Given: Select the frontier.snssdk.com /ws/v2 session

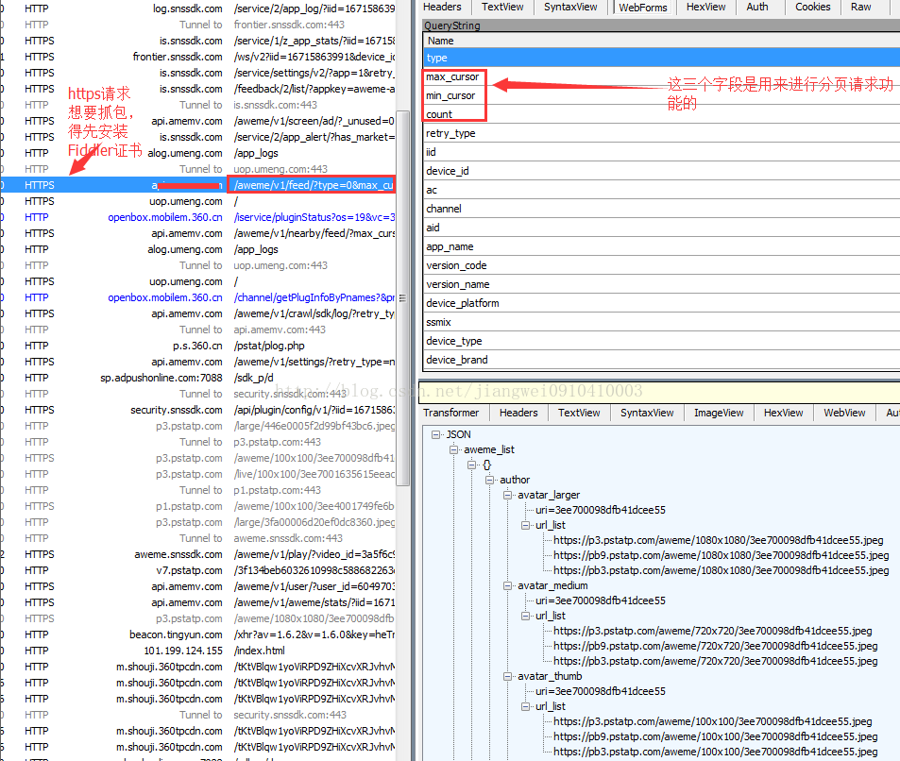Looking at the screenshot, I should (x=197, y=57).
